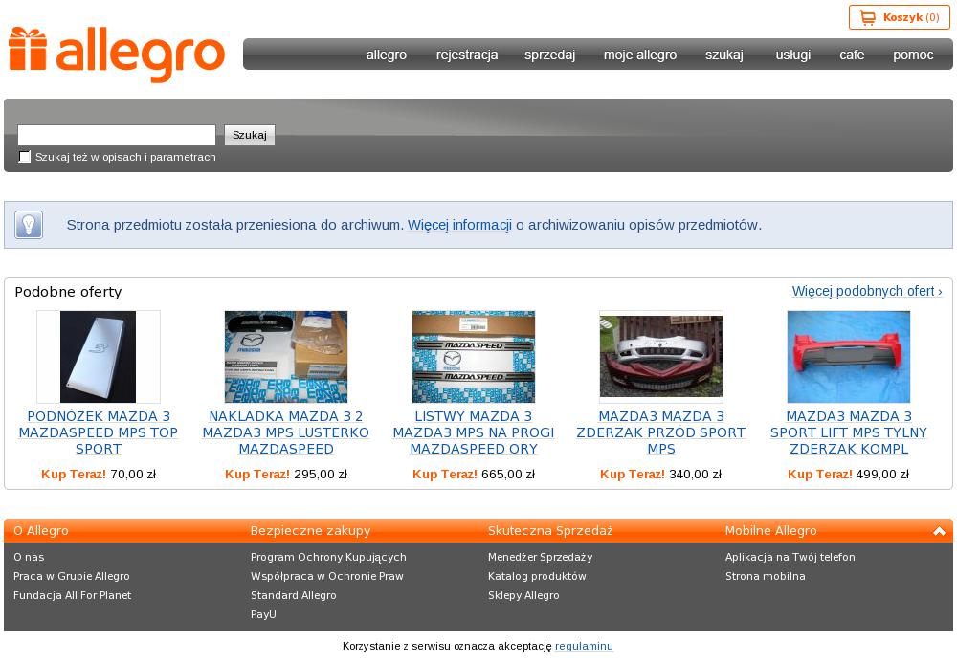Image resolution: width=957 pixels, height=665 pixels.
Task: Open PODNÓŻEK MAZDA 3 MAZDASPEED offer link
Action: point(99,432)
